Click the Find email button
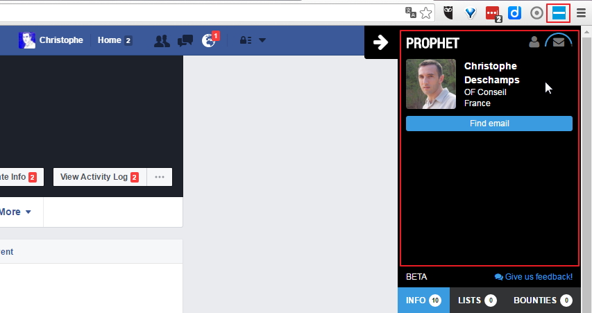The width and height of the screenshot is (592, 313). click(x=489, y=124)
